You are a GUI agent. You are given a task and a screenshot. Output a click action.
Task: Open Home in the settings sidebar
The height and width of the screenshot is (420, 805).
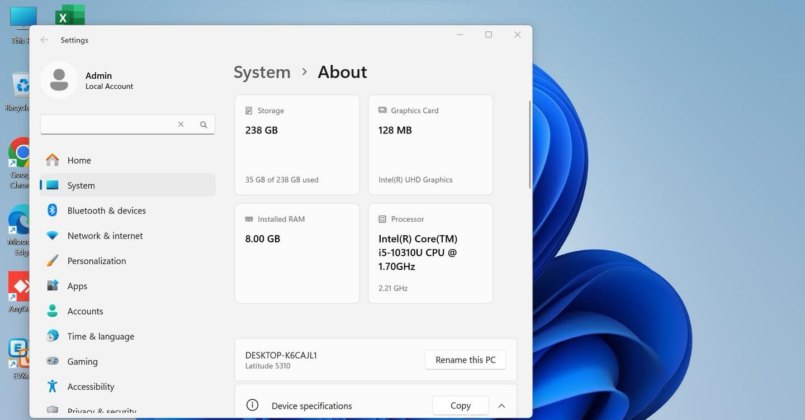click(x=79, y=160)
